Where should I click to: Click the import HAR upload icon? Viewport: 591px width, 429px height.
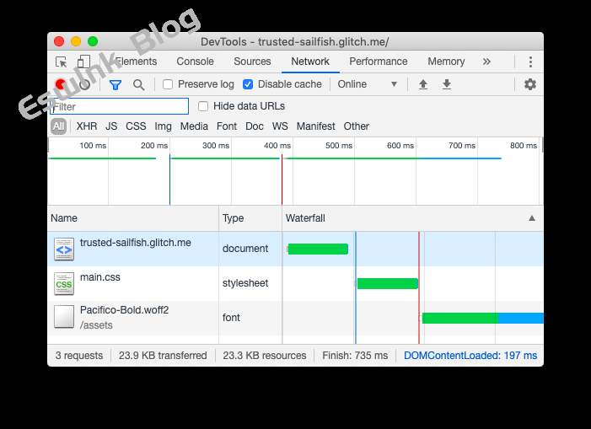point(423,84)
